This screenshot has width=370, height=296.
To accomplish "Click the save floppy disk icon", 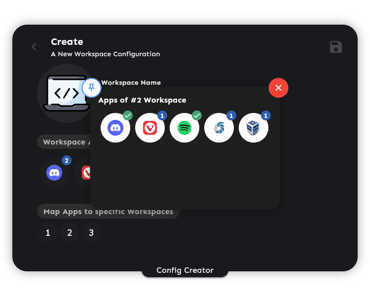I will pos(336,47).
